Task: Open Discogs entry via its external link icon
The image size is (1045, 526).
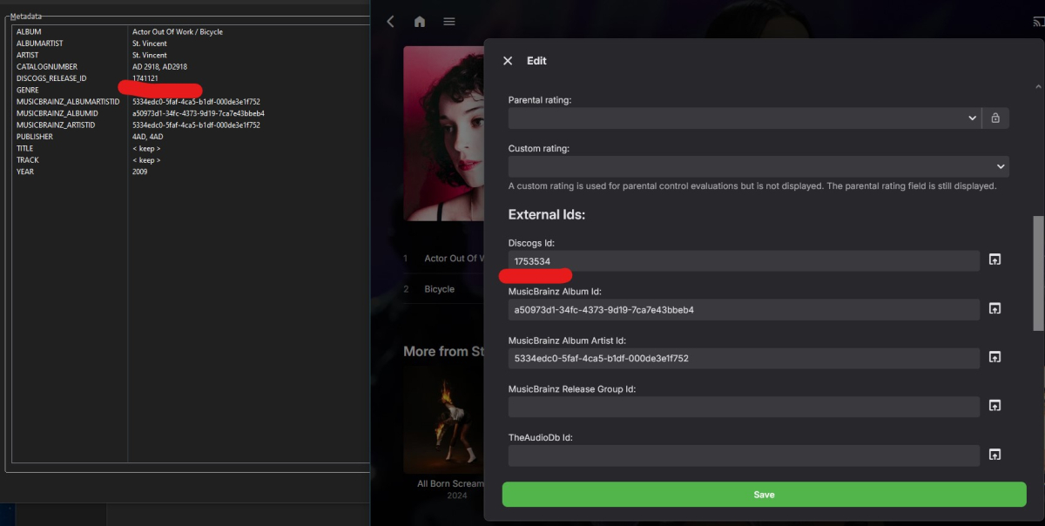Action: pyautogui.click(x=994, y=259)
